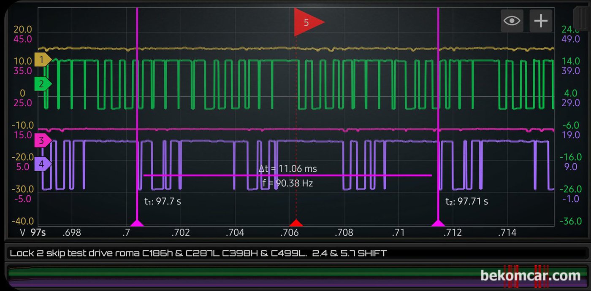The height and width of the screenshot is (291, 591).
Task: Click the red flag marker 5
Action: [308, 22]
